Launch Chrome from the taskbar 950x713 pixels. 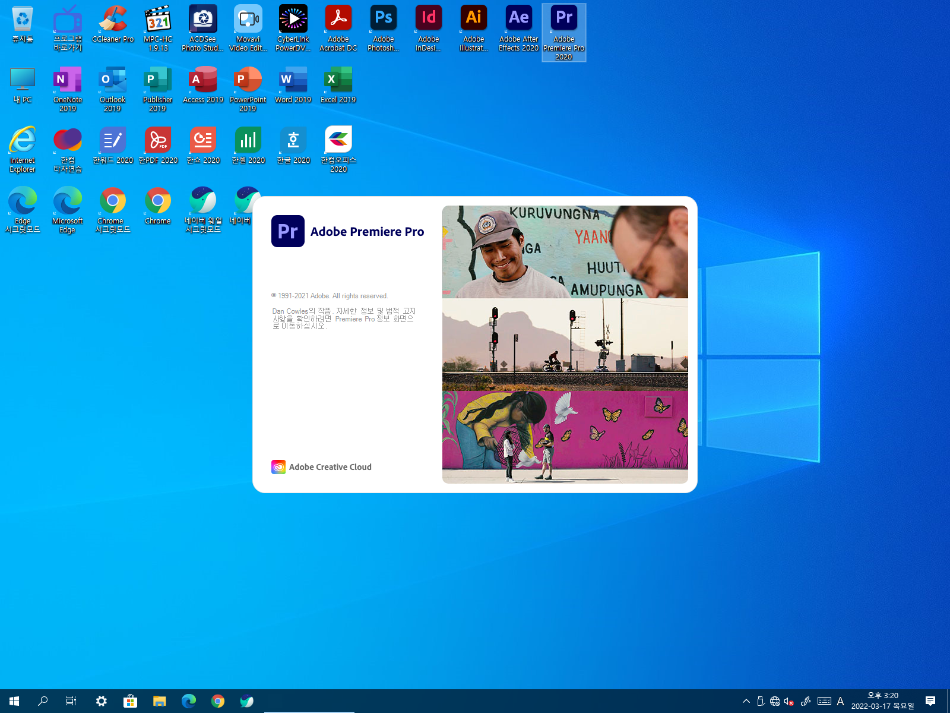(x=218, y=701)
